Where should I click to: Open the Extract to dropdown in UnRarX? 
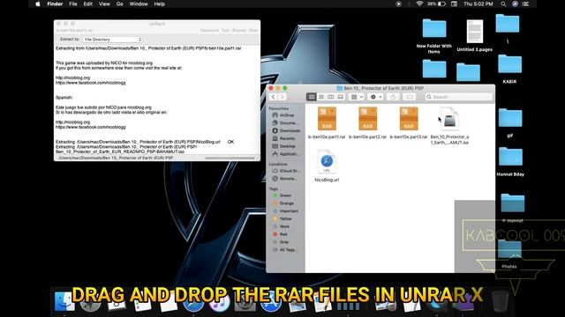(x=112, y=40)
